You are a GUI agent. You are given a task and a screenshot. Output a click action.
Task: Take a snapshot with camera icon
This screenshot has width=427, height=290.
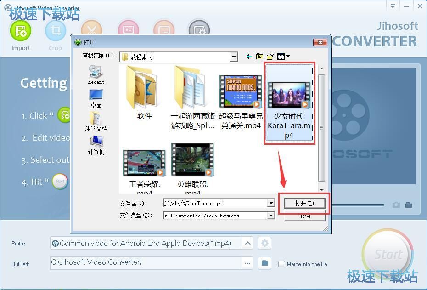[396, 205]
